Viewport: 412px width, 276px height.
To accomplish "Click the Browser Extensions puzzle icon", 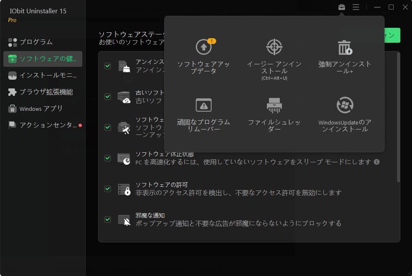I will tap(12, 92).
